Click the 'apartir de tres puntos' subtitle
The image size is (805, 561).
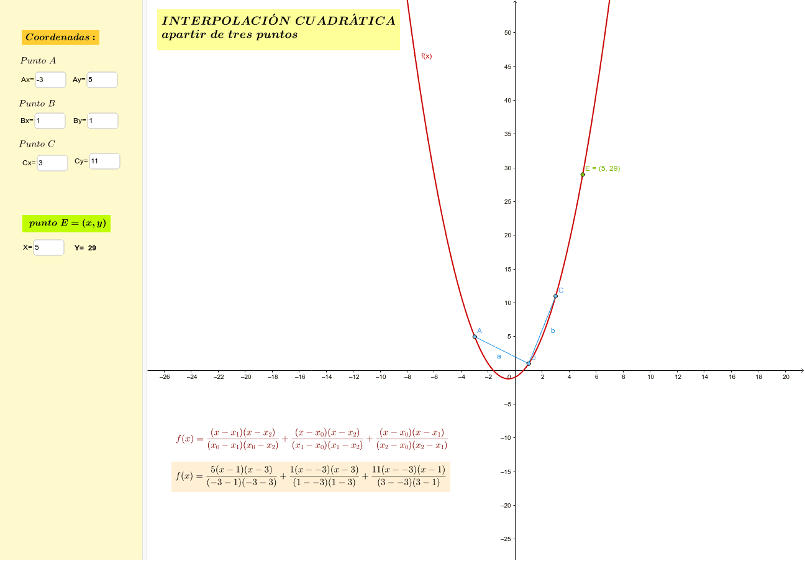coord(230,34)
